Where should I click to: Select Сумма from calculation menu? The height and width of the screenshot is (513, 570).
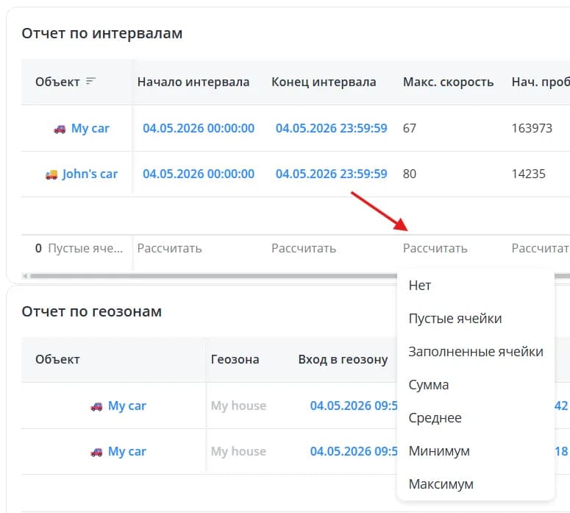coord(429,385)
